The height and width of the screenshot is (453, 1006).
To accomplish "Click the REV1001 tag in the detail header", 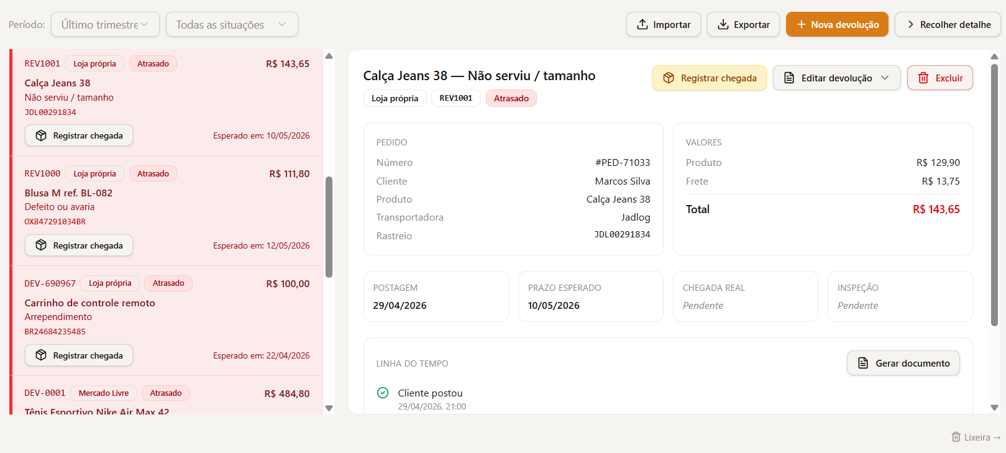I will click(456, 98).
